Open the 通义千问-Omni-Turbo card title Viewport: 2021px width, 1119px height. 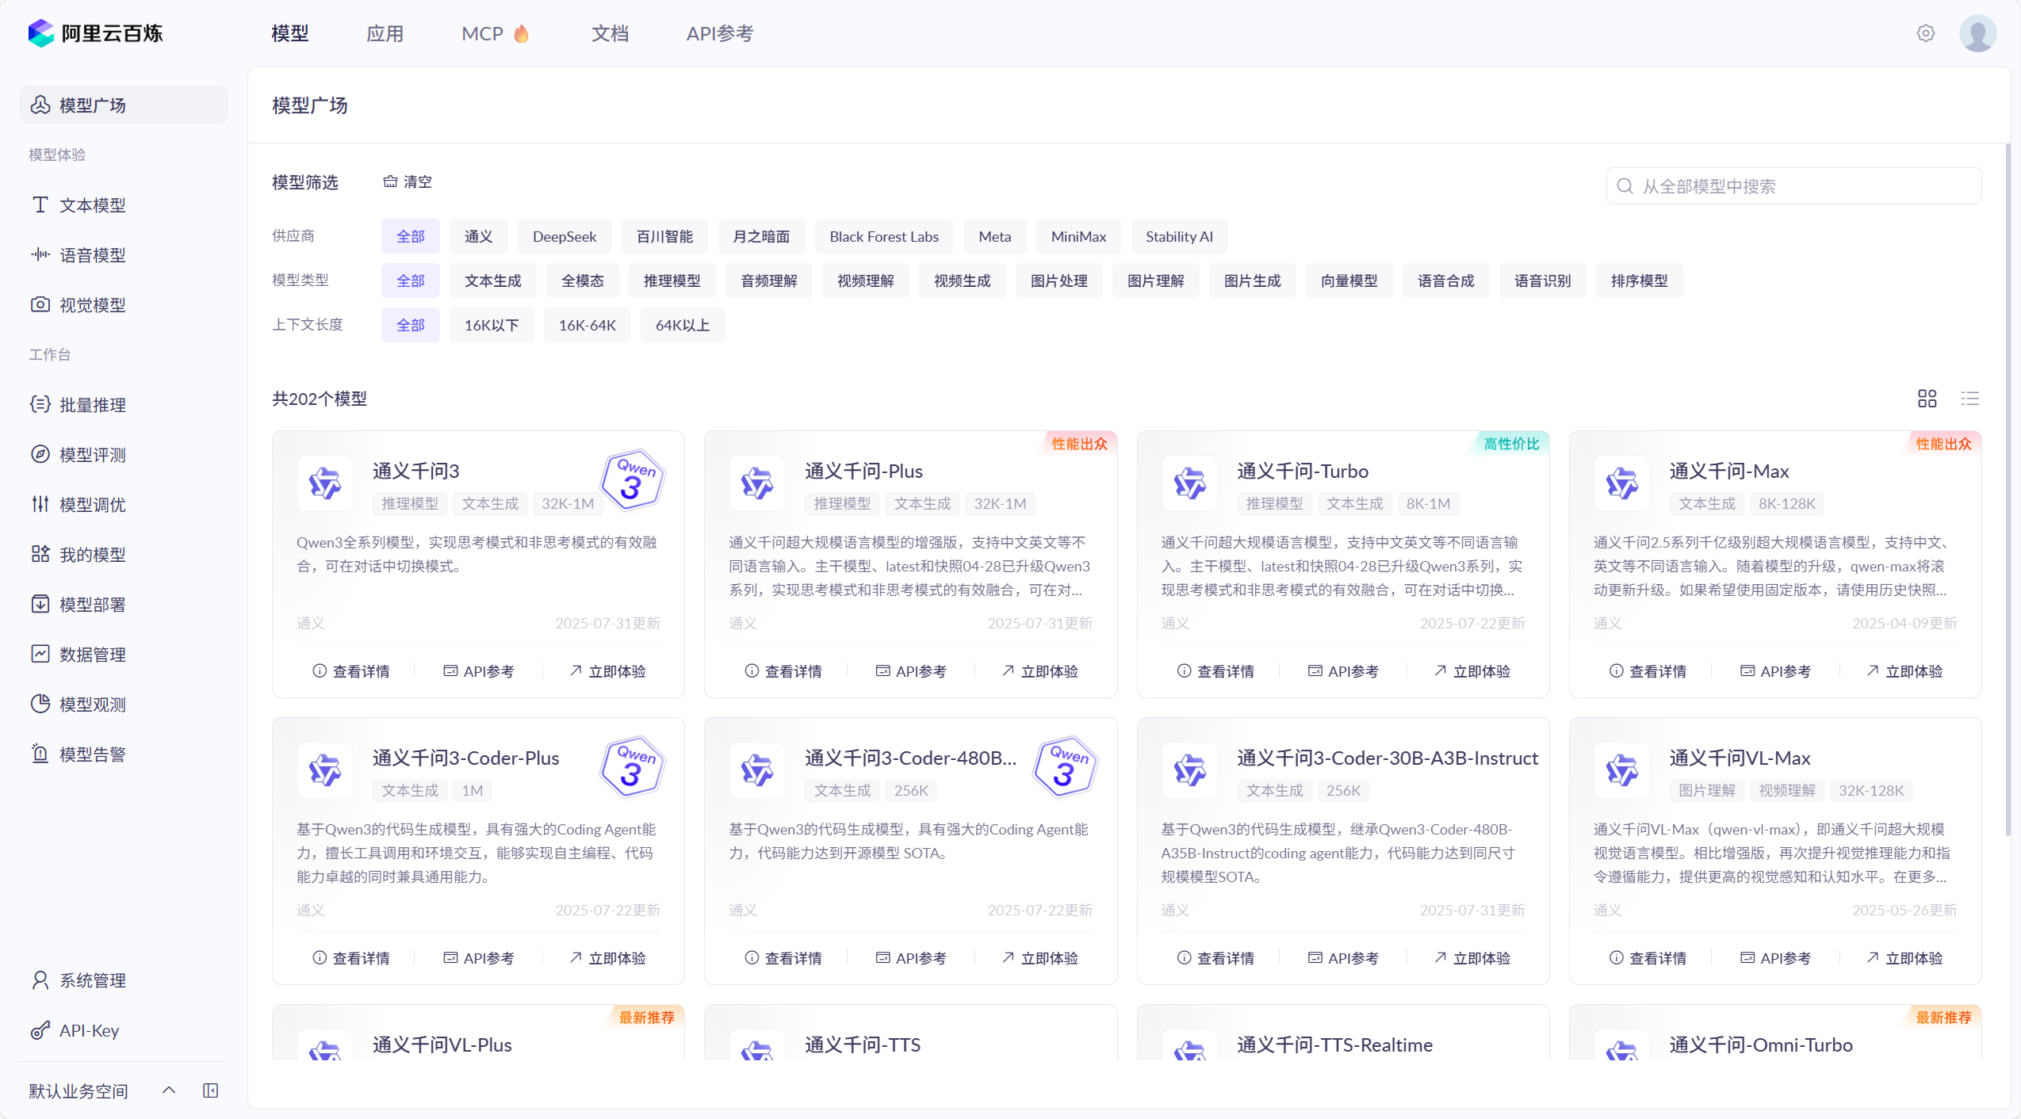[x=1760, y=1045]
